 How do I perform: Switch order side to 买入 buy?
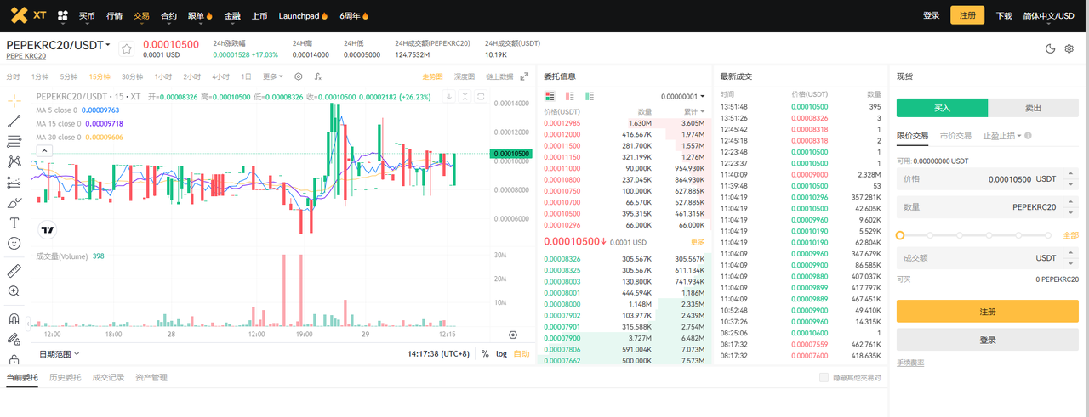tap(942, 108)
